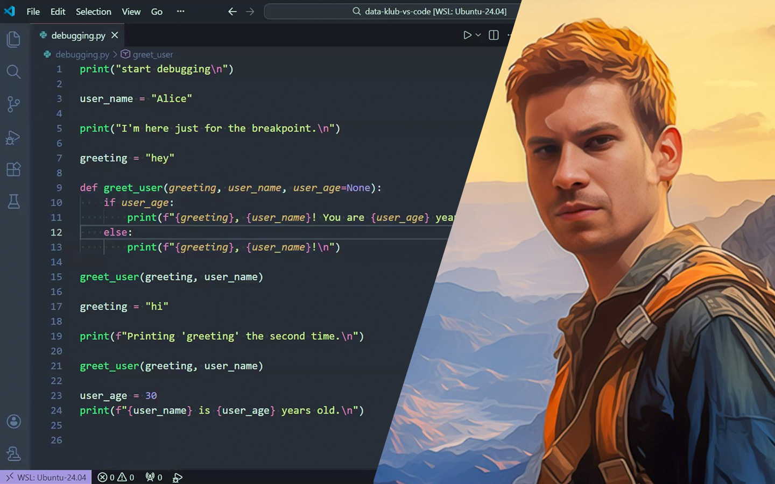Open the errors and warnings status item
Image resolution: width=775 pixels, height=484 pixels.
tap(116, 477)
